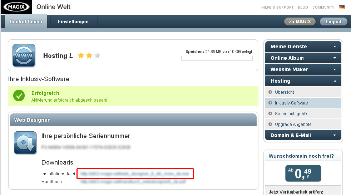The height and width of the screenshot is (195, 351).
Task: Open the COMMUNITY link
Action: [323, 8]
